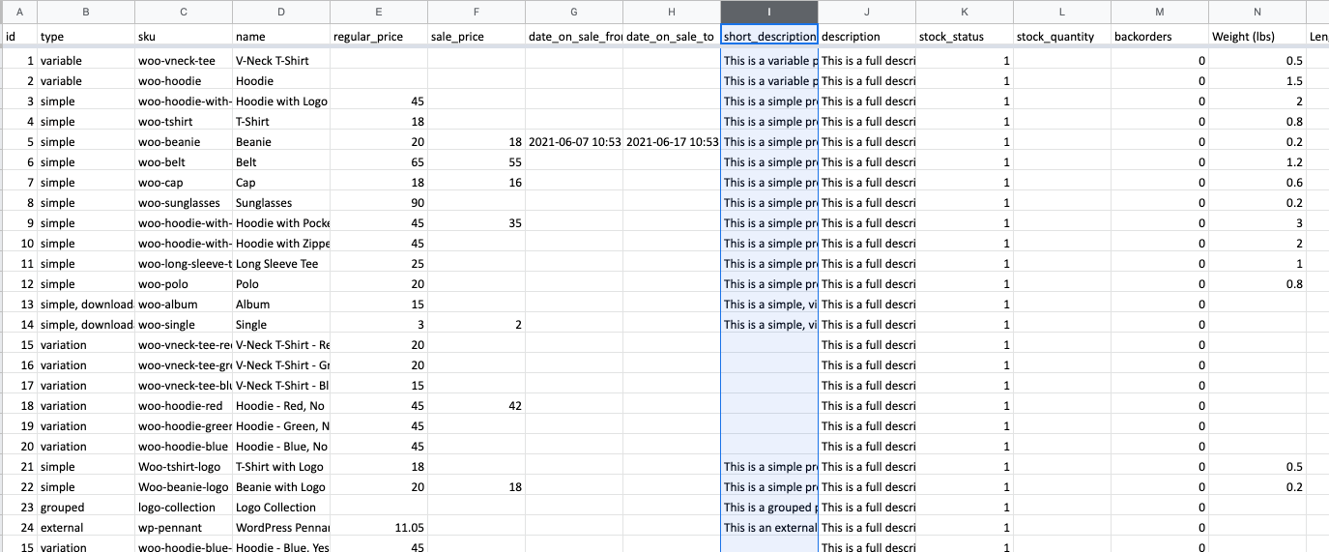
Task: Select the Long Sleeve Tee name cell
Action: tap(280, 264)
